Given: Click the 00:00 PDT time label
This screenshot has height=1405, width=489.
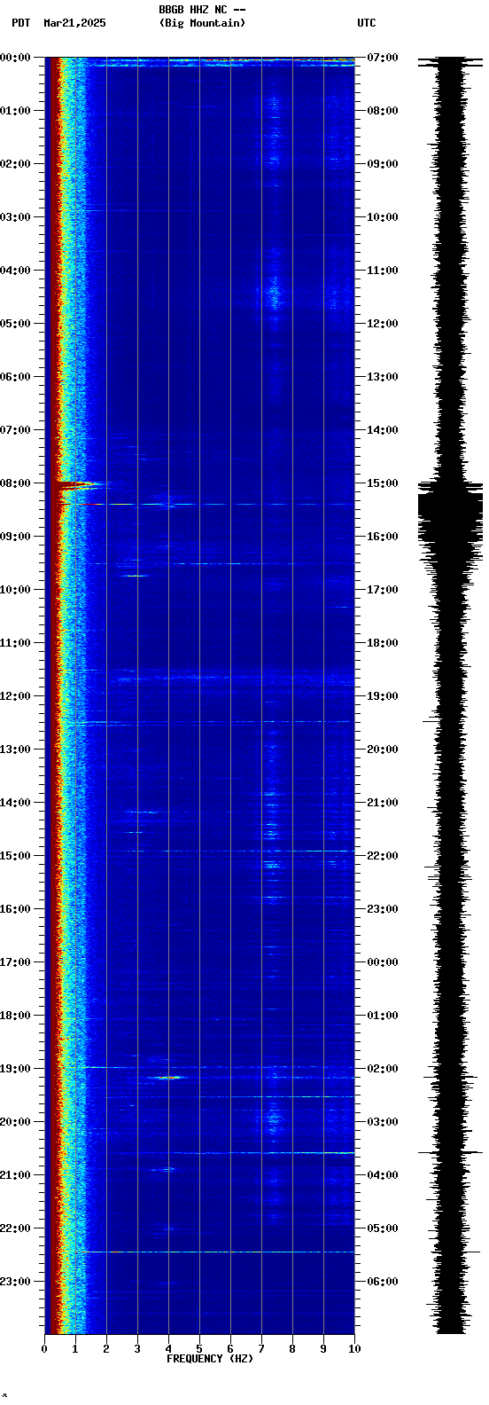Looking at the screenshot, I should (x=16, y=58).
